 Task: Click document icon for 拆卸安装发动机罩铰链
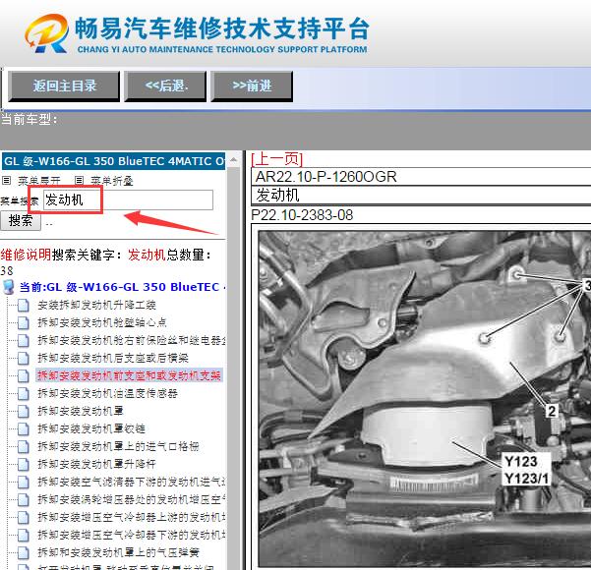[x=24, y=428]
